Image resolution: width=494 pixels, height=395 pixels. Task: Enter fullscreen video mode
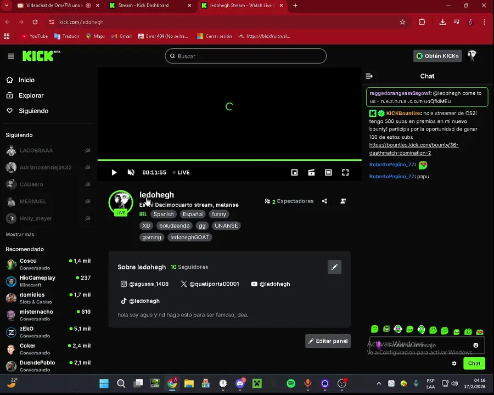pos(345,172)
